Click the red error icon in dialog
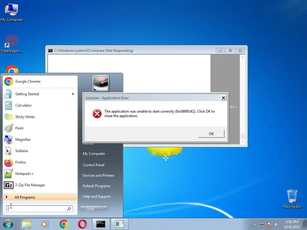 point(97,114)
